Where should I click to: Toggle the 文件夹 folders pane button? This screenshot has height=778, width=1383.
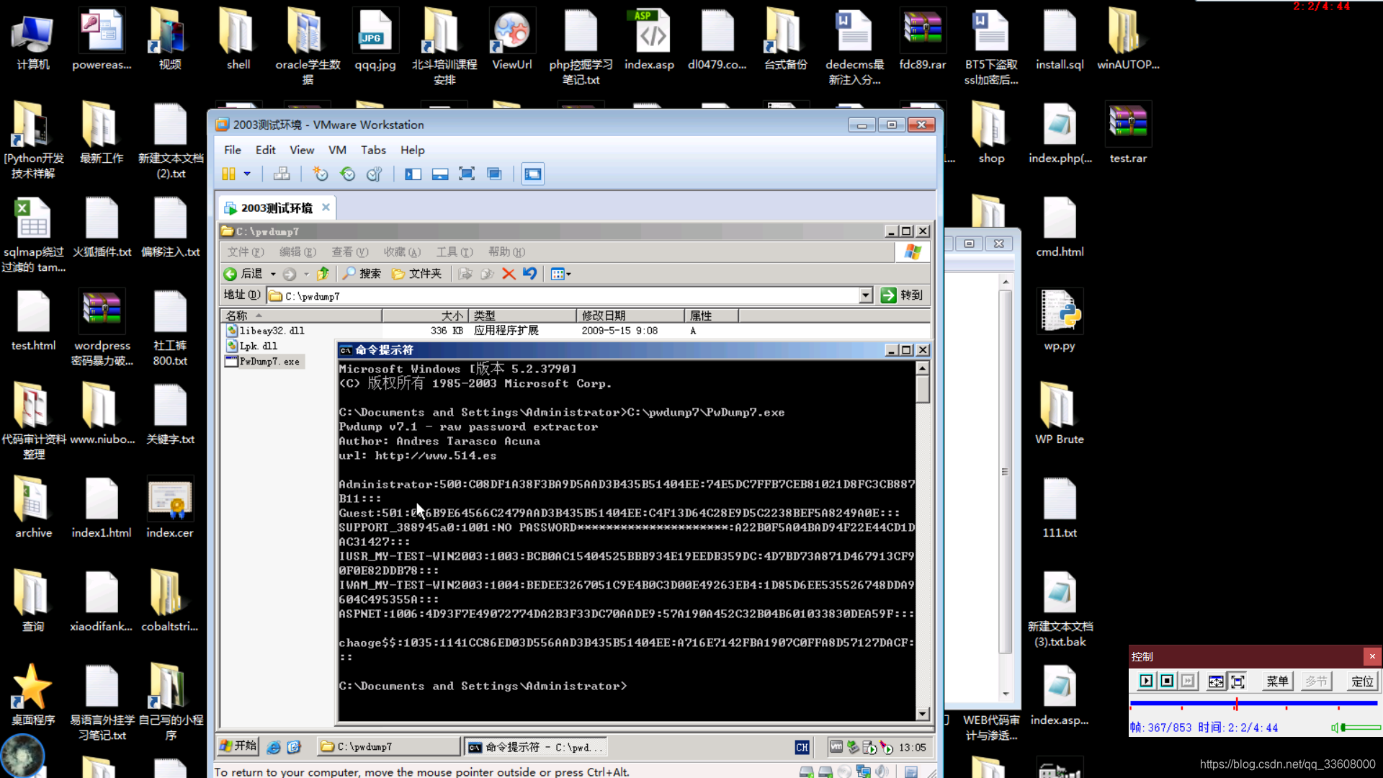416,274
